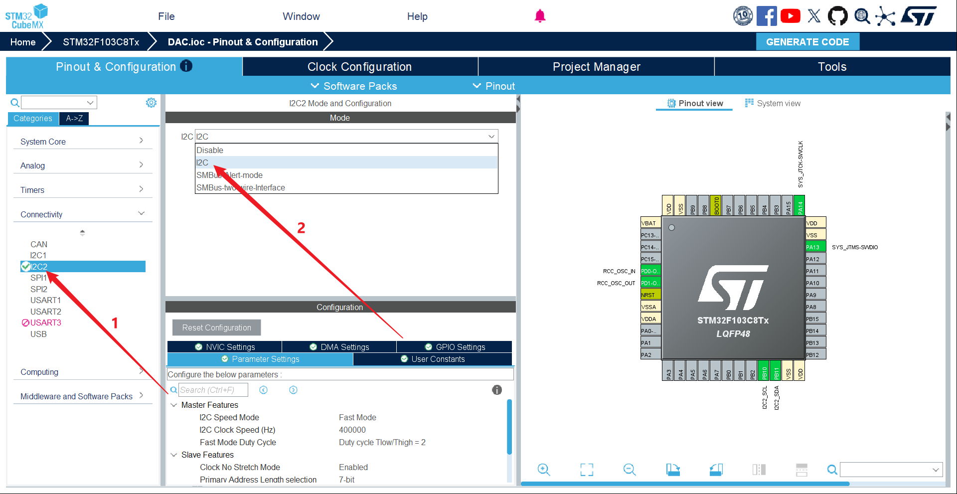Viewport: 957px width, 494px height.
Task: Expand the System Core category
Action: tap(82, 142)
